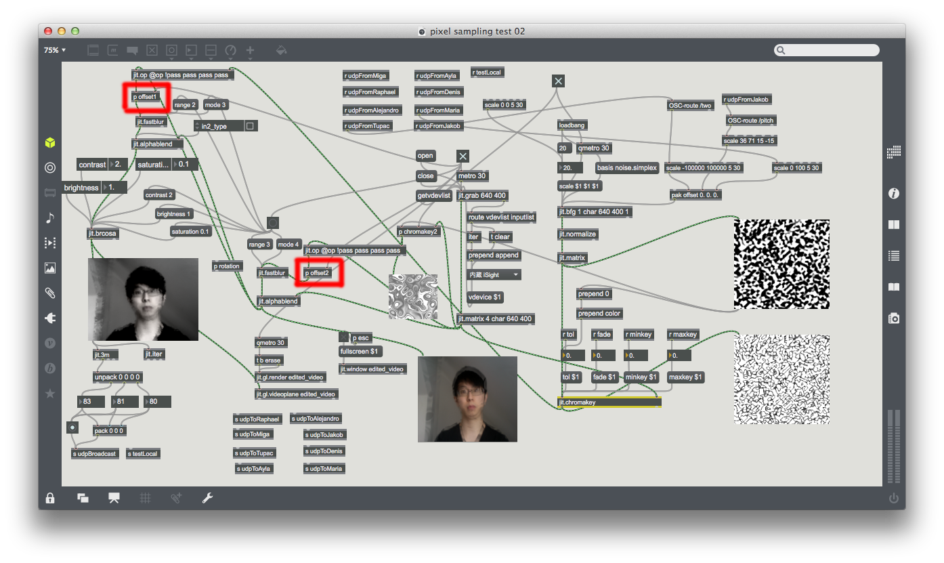Open the Images browser in left sidebar
This screenshot has height=563, width=944.
click(50, 268)
